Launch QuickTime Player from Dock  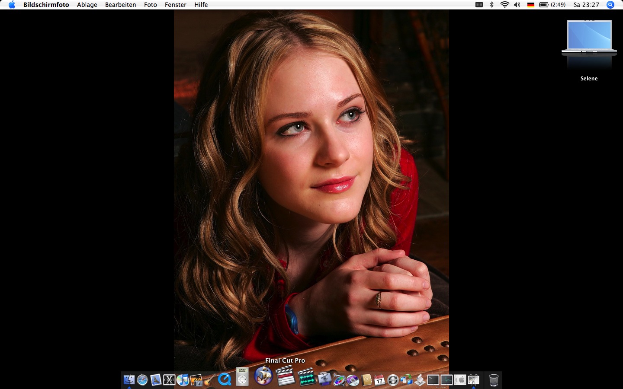[x=224, y=379]
